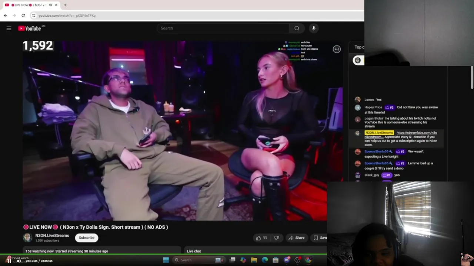Open the streamlabs donation link in chat
The width and height of the screenshot is (474, 266).
(401, 134)
